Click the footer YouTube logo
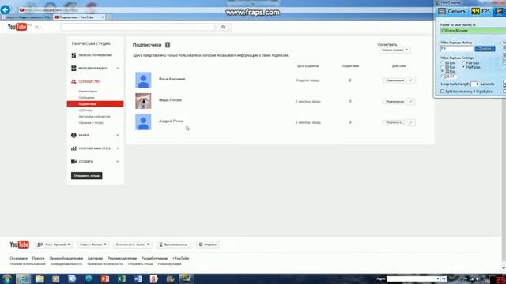506x284 pixels. tap(19, 245)
